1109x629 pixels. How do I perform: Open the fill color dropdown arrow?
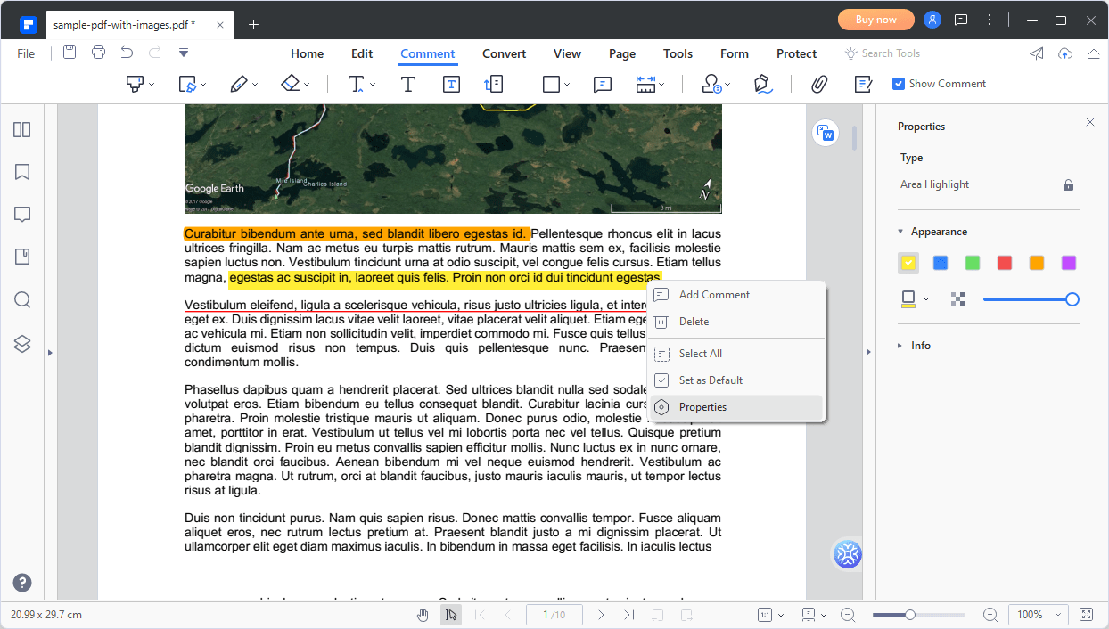click(x=925, y=299)
